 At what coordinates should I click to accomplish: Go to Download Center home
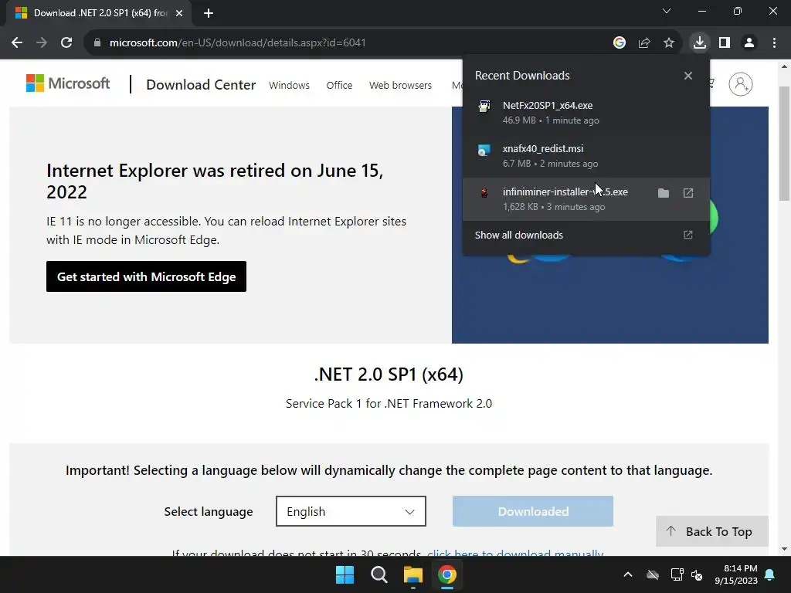click(201, 85)
